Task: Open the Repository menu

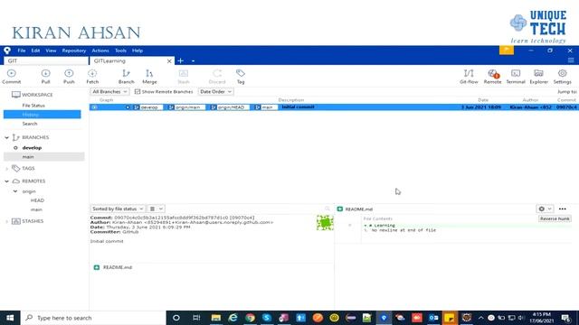Action: coord(74,51)
